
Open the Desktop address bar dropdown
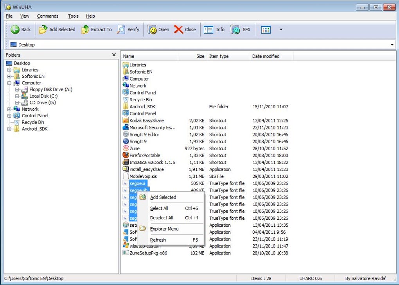(392, 45)
